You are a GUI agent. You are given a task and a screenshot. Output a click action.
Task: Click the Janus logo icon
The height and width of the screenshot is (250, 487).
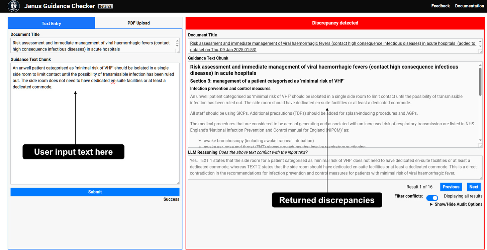[x=13, y=6]
